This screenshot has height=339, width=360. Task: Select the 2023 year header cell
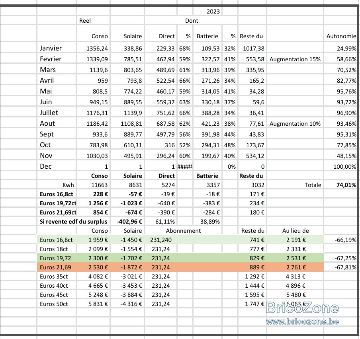point(207,12)
